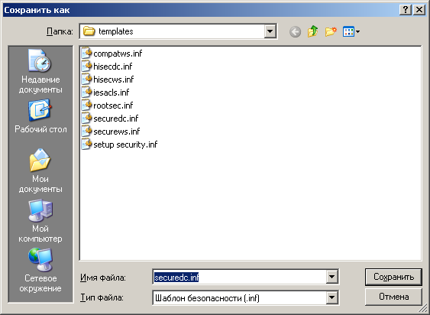430x315 pixels.
Task: Open Сетевое окружение in the places bar
Action: tap(40, 271)
